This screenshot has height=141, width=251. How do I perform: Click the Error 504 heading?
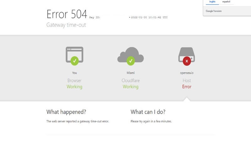[67, 14]
